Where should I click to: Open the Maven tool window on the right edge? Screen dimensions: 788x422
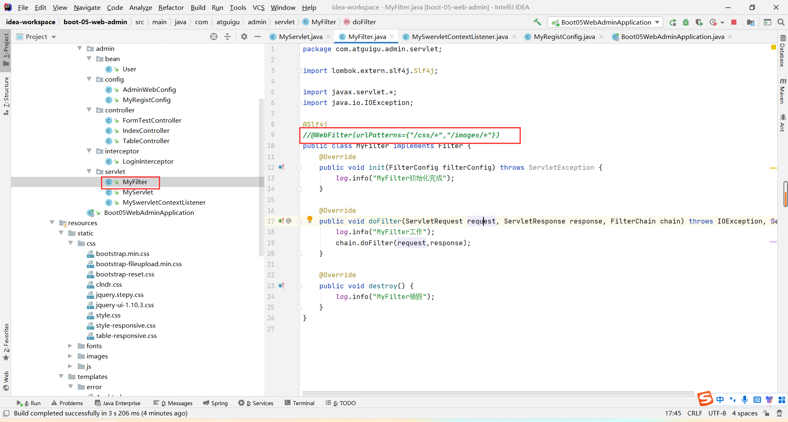point(783,91)
